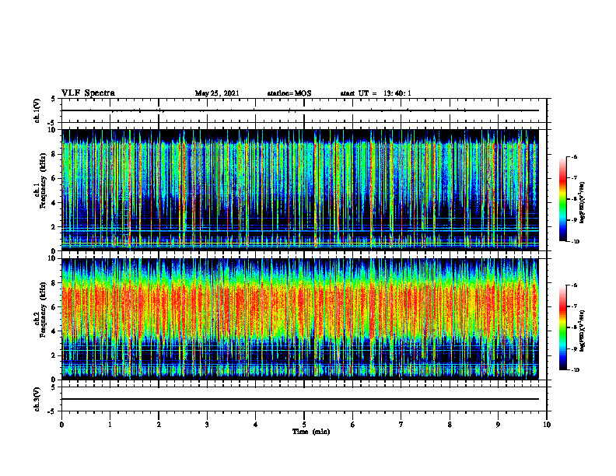This screenshot has width=616, height=476.
Task: Click ch.2 frequency axis "6" tick label
Action: click(54, 307)
